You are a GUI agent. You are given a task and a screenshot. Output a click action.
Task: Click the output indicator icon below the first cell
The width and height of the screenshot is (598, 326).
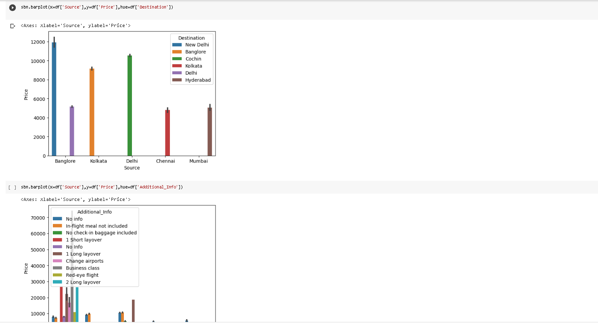(x=13, y=25)
